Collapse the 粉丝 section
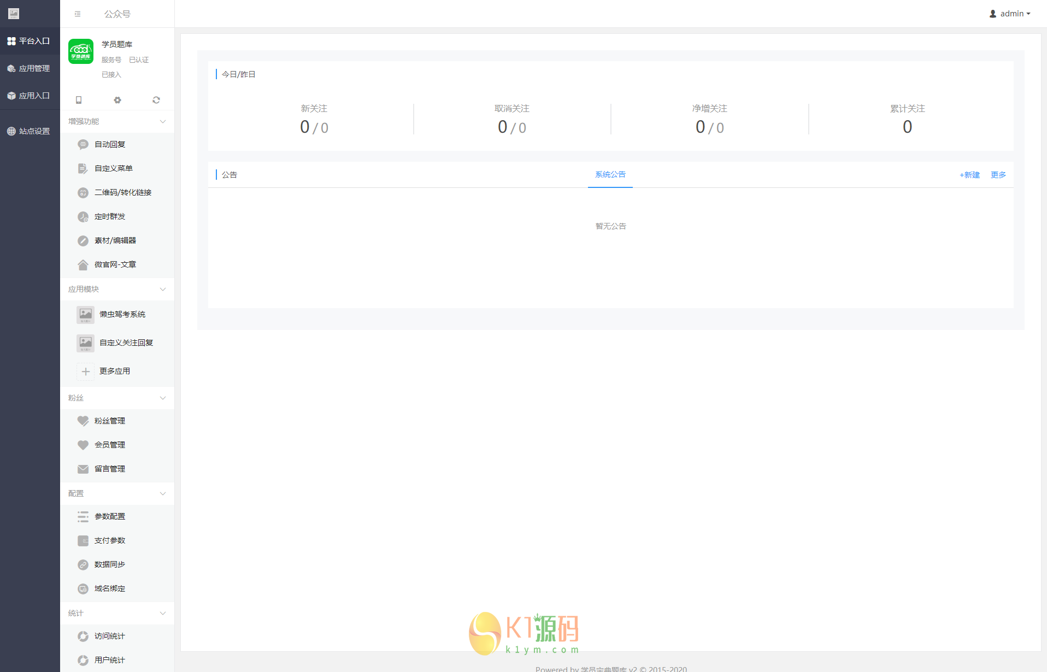This screenshot has width=1047, height=672. 163,398
